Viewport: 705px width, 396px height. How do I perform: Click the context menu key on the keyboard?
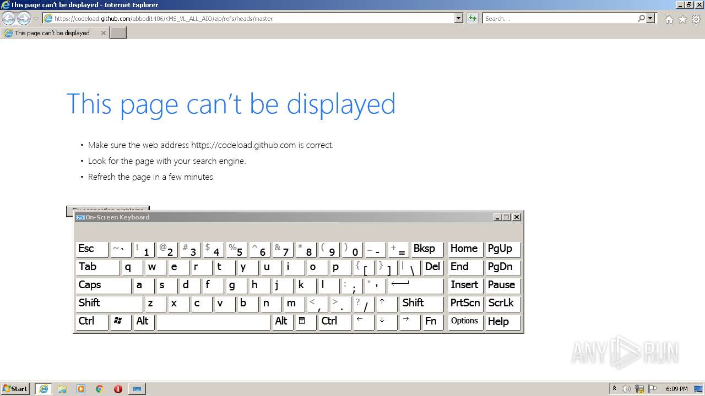(306, 322)
